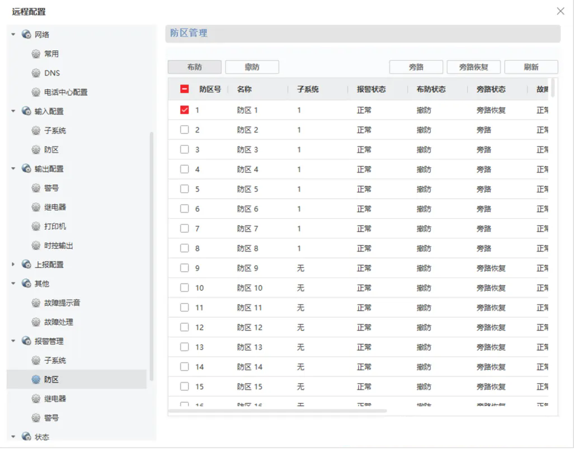This screenshot has height=449, width=574.
Task: Click the globe icon beside 网络
Action: [x=26, y=35]
